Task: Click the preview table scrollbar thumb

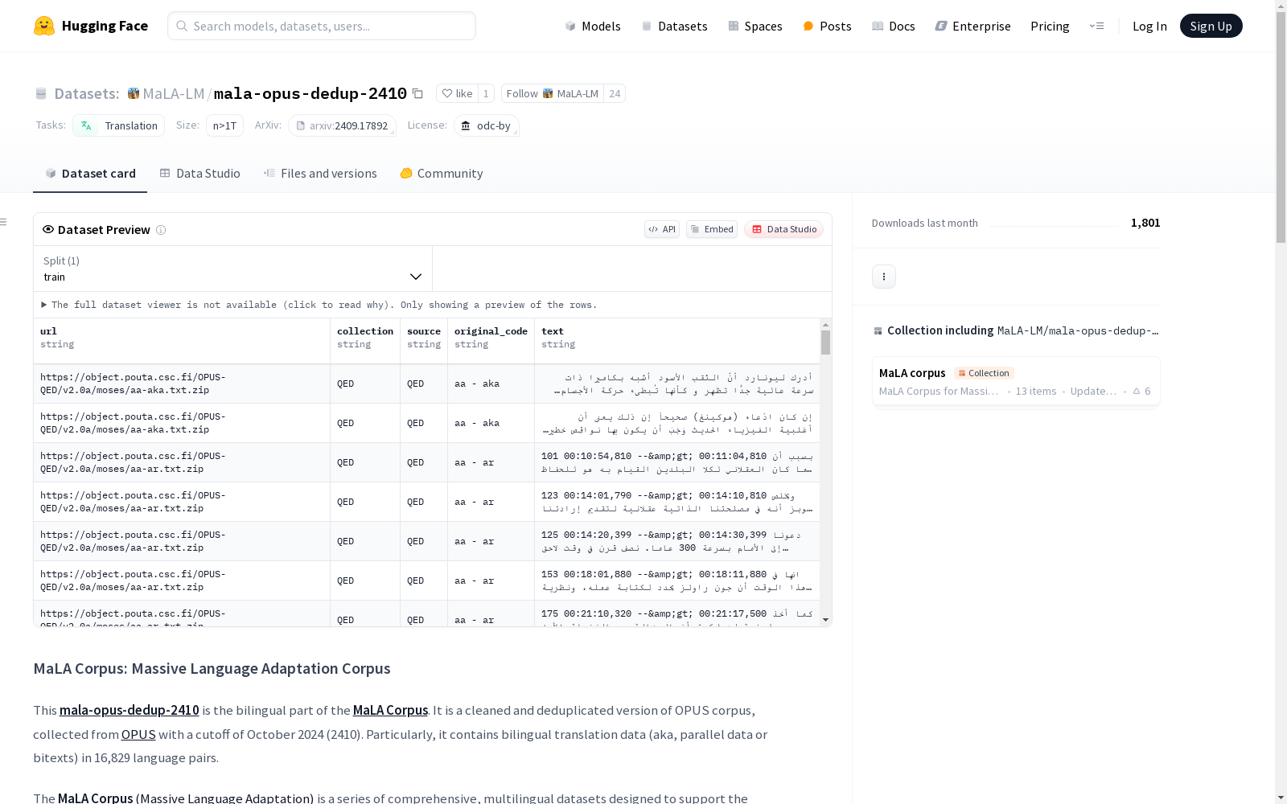Action: (825, 343)
